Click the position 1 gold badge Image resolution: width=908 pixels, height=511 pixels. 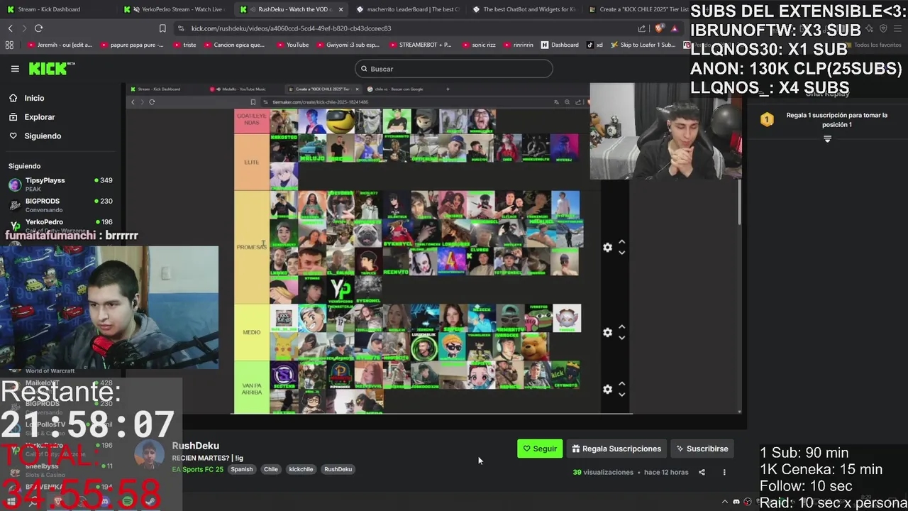767,119
